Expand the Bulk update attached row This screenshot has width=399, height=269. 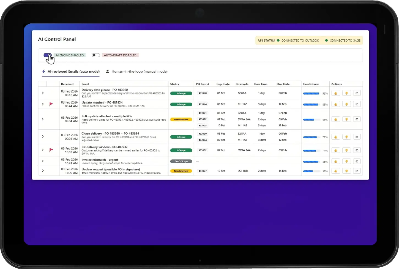pyautogui.click(x=43, y=119)
